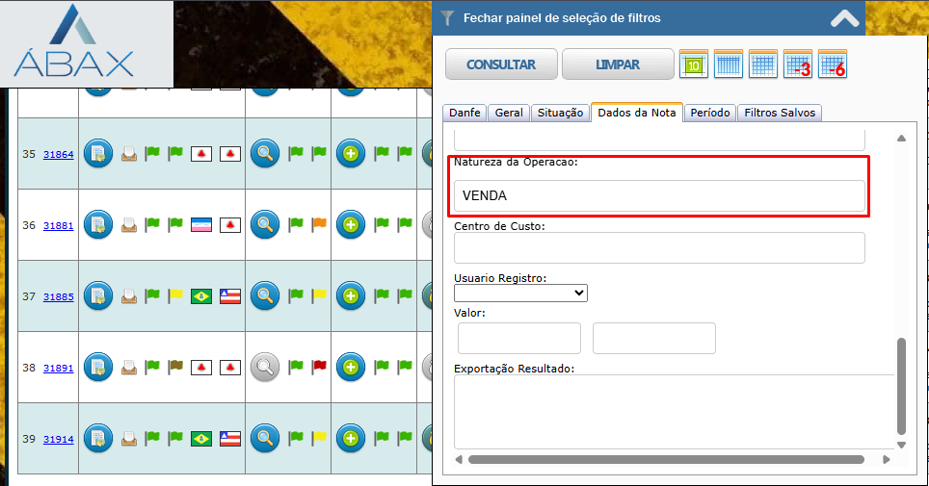Image resolution: width=929 pixels, height=486 pixels.
Task: Click the gray magnifier icon in row 38
Action: [x=265, y=367]
